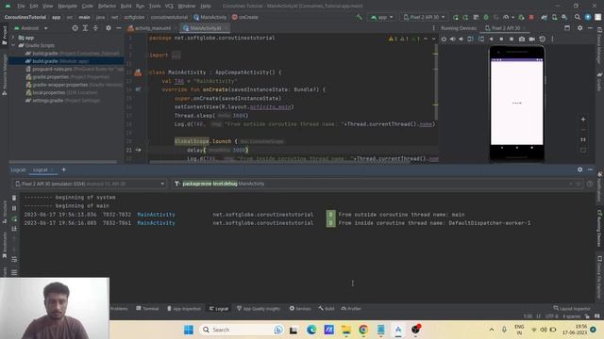Open the File menu

click(x=21, y=7)
